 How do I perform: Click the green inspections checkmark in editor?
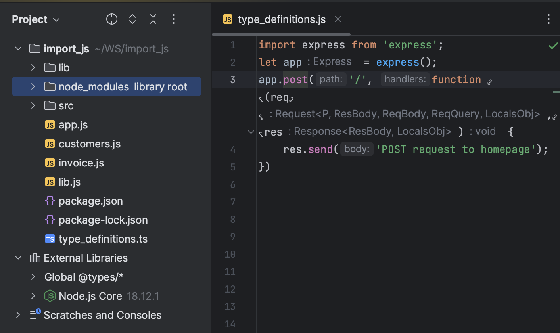pyautogui.click(x=554, y=45)
